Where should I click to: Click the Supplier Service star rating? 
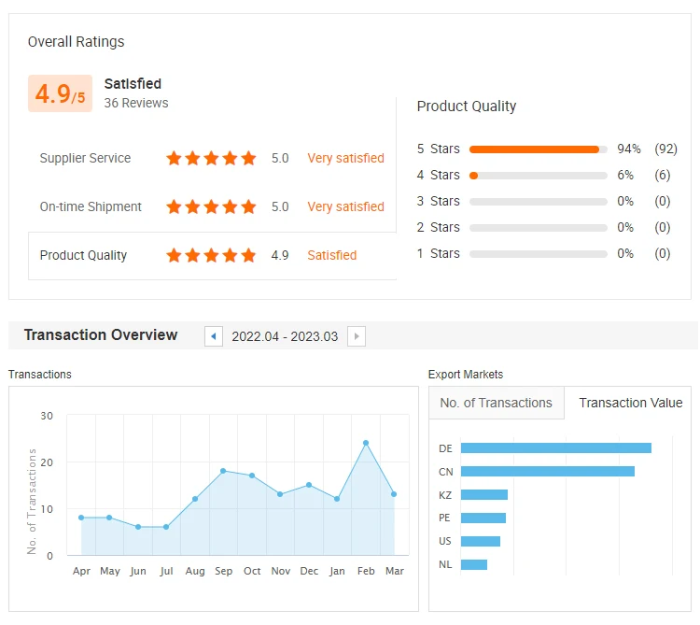point(211,159)
